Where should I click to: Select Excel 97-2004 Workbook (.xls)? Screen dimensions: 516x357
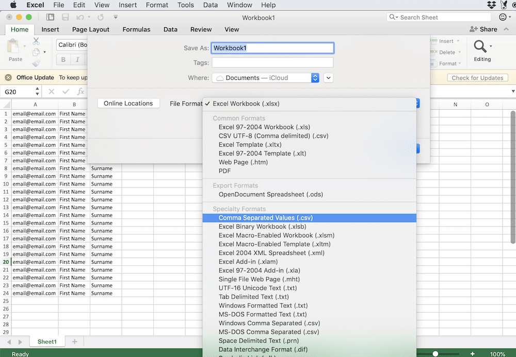click(309, 127)
